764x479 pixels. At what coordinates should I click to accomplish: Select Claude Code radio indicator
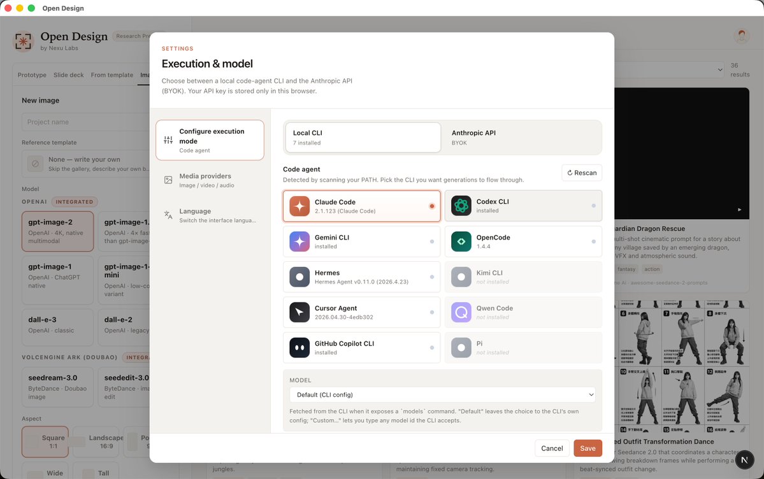[x=431, y=206]
